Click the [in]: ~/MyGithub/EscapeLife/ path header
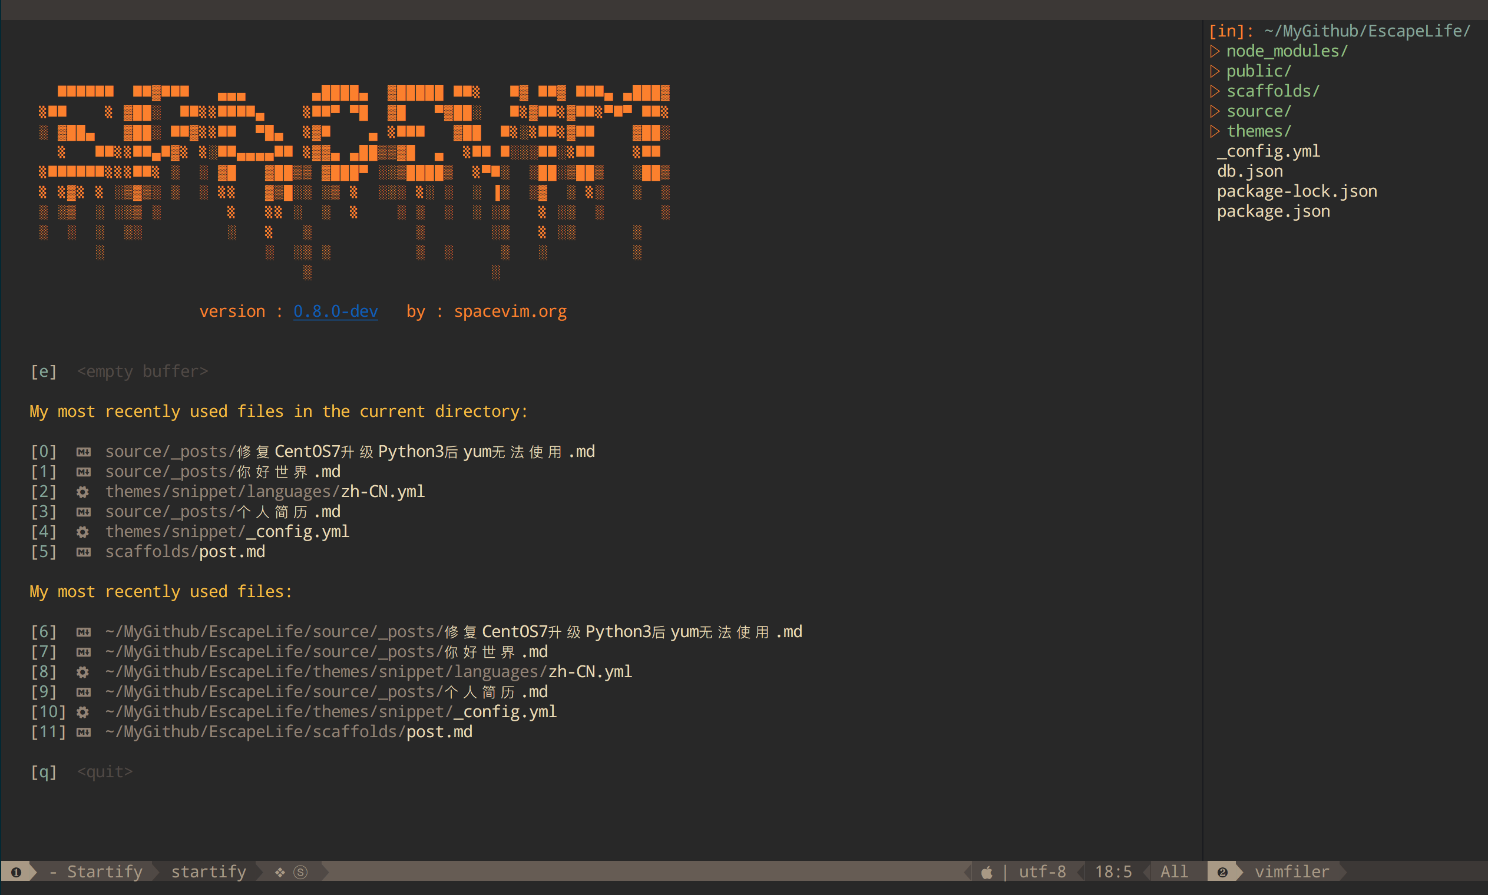The width and height of the screenshot is (1488, 895). pyautogui.click(x=1340, y=31)
